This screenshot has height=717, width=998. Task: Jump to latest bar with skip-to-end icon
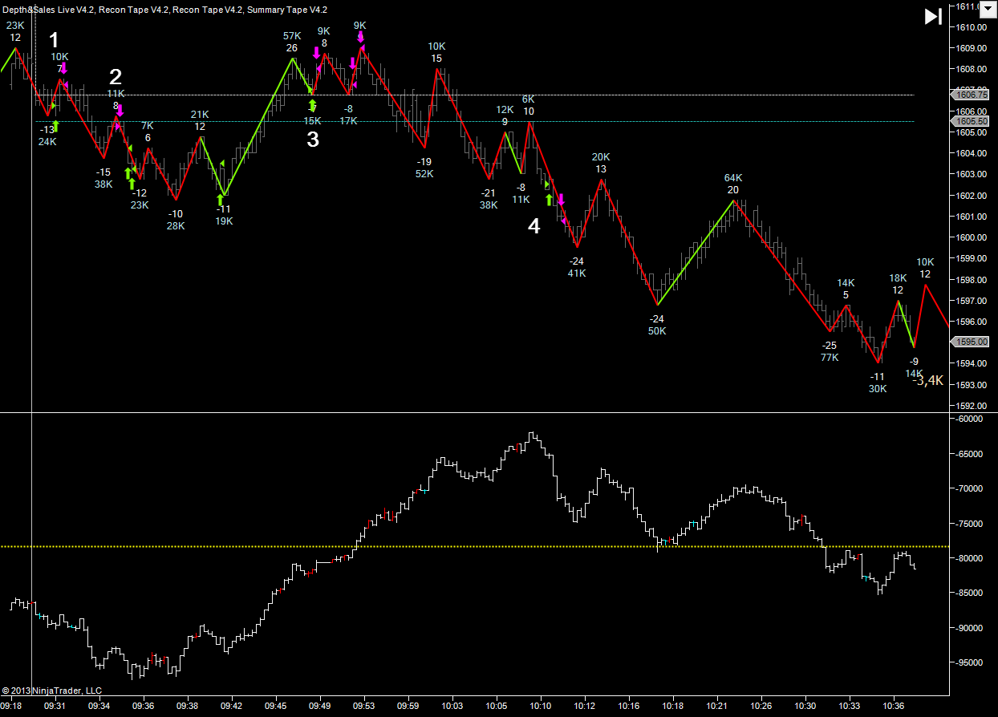pos(933,17)
